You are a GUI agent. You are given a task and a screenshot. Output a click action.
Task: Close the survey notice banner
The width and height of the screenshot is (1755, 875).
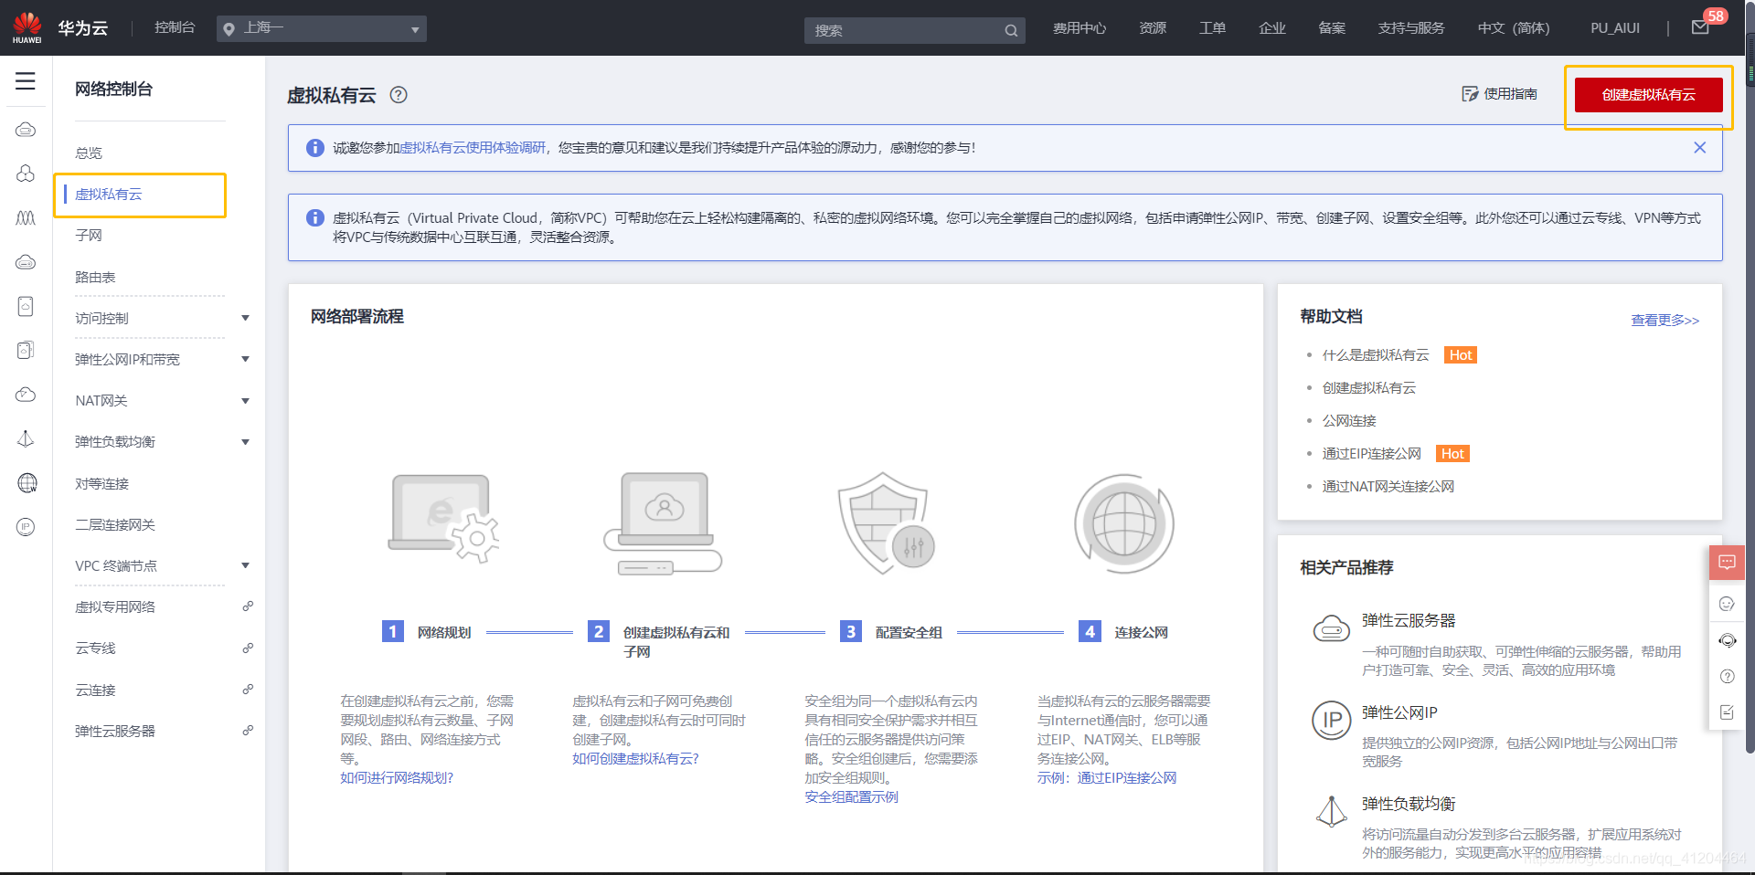click(x=1699, y=148)
